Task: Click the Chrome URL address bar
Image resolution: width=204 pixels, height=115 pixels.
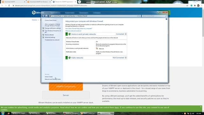Action: pos(99,6)
